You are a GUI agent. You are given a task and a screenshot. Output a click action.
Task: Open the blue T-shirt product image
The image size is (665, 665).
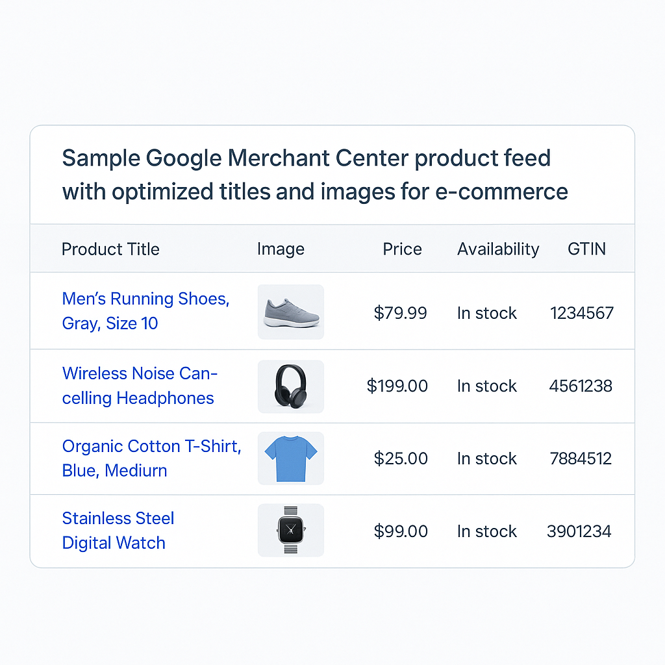click(290, 458)
